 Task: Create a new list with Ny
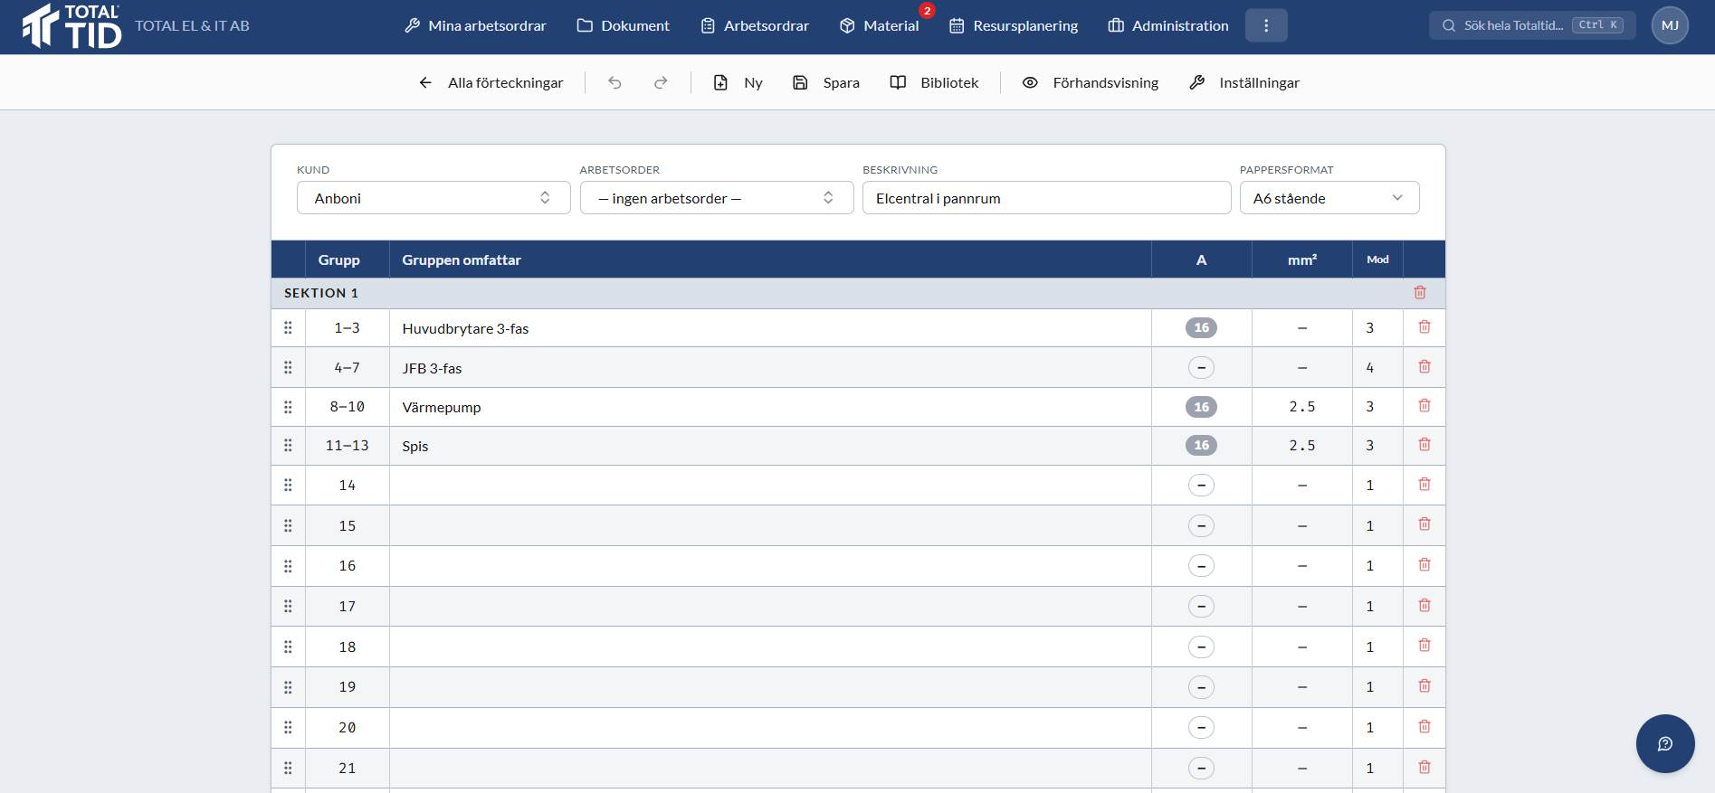pyautogui.click(x=738, y=82)
